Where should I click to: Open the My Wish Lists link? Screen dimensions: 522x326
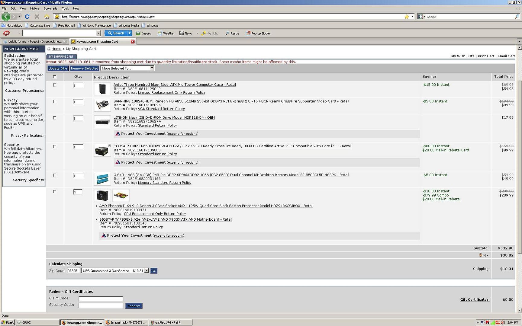(462, 56)
